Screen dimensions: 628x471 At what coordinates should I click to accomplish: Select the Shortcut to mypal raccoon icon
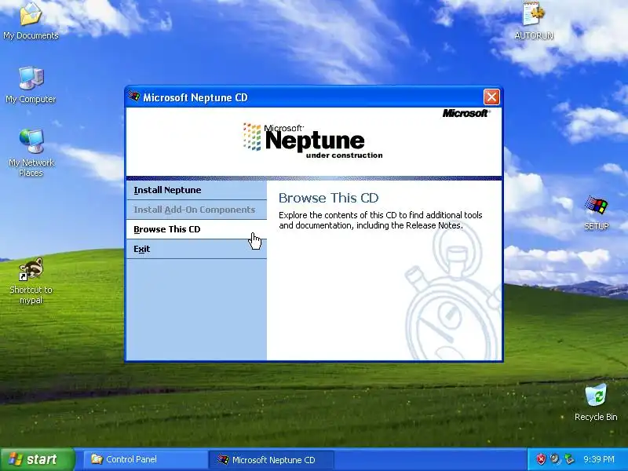(x=31, y=280)
